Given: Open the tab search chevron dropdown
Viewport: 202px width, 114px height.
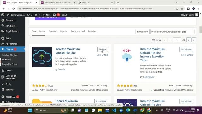Looking at the screenshot, I should click(x=177, y=2).
